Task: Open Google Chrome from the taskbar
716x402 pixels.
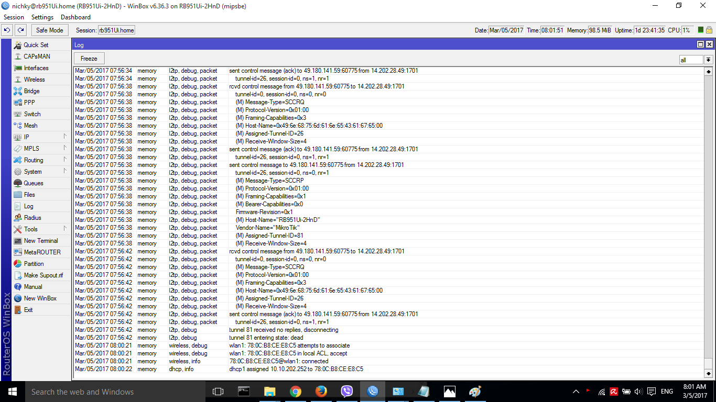Action: 296,392
